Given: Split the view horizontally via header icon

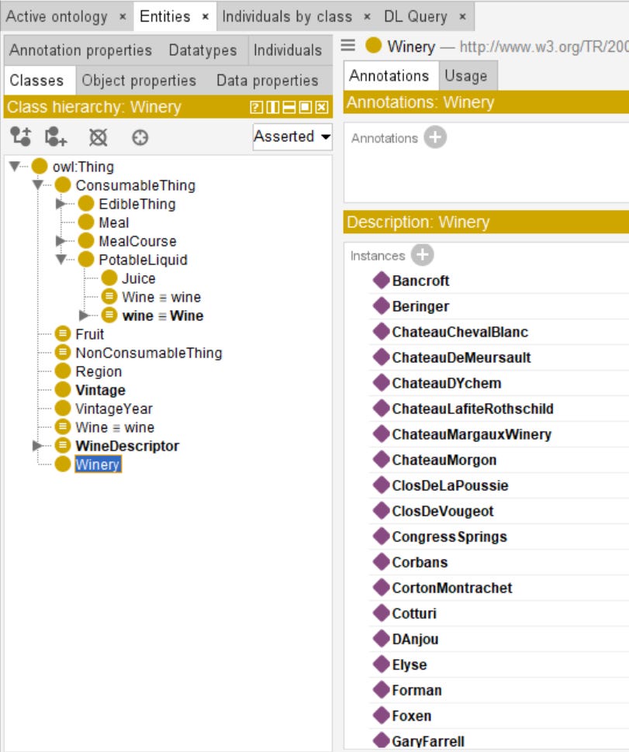Looking at the screenshot, I should coord(289,107).
